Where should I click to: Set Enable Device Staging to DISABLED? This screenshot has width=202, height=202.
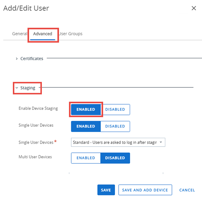[x=115, y=109]
